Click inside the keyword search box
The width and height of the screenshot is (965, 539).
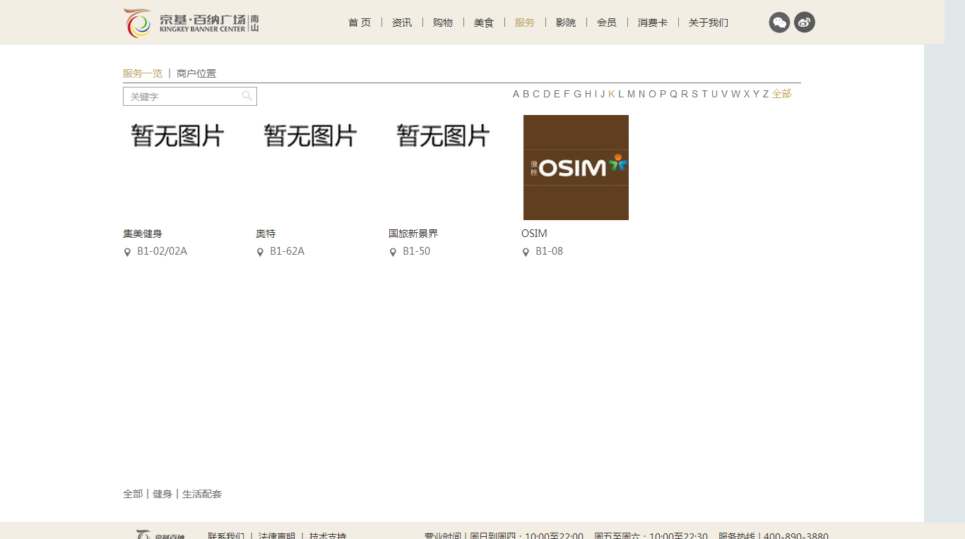pyautogui.click(x=184, y=96)
